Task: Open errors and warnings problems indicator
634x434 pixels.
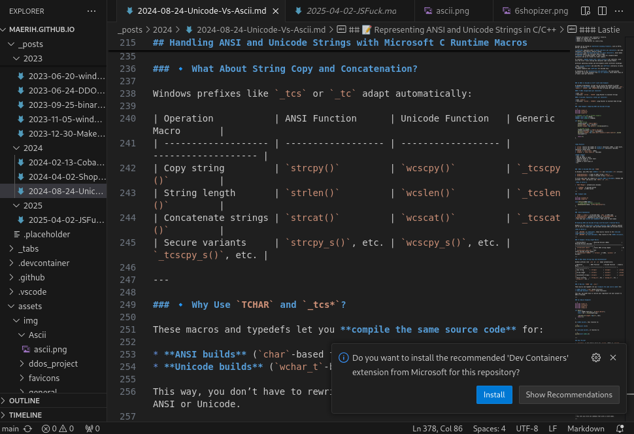Action: (x=57, y=429)
